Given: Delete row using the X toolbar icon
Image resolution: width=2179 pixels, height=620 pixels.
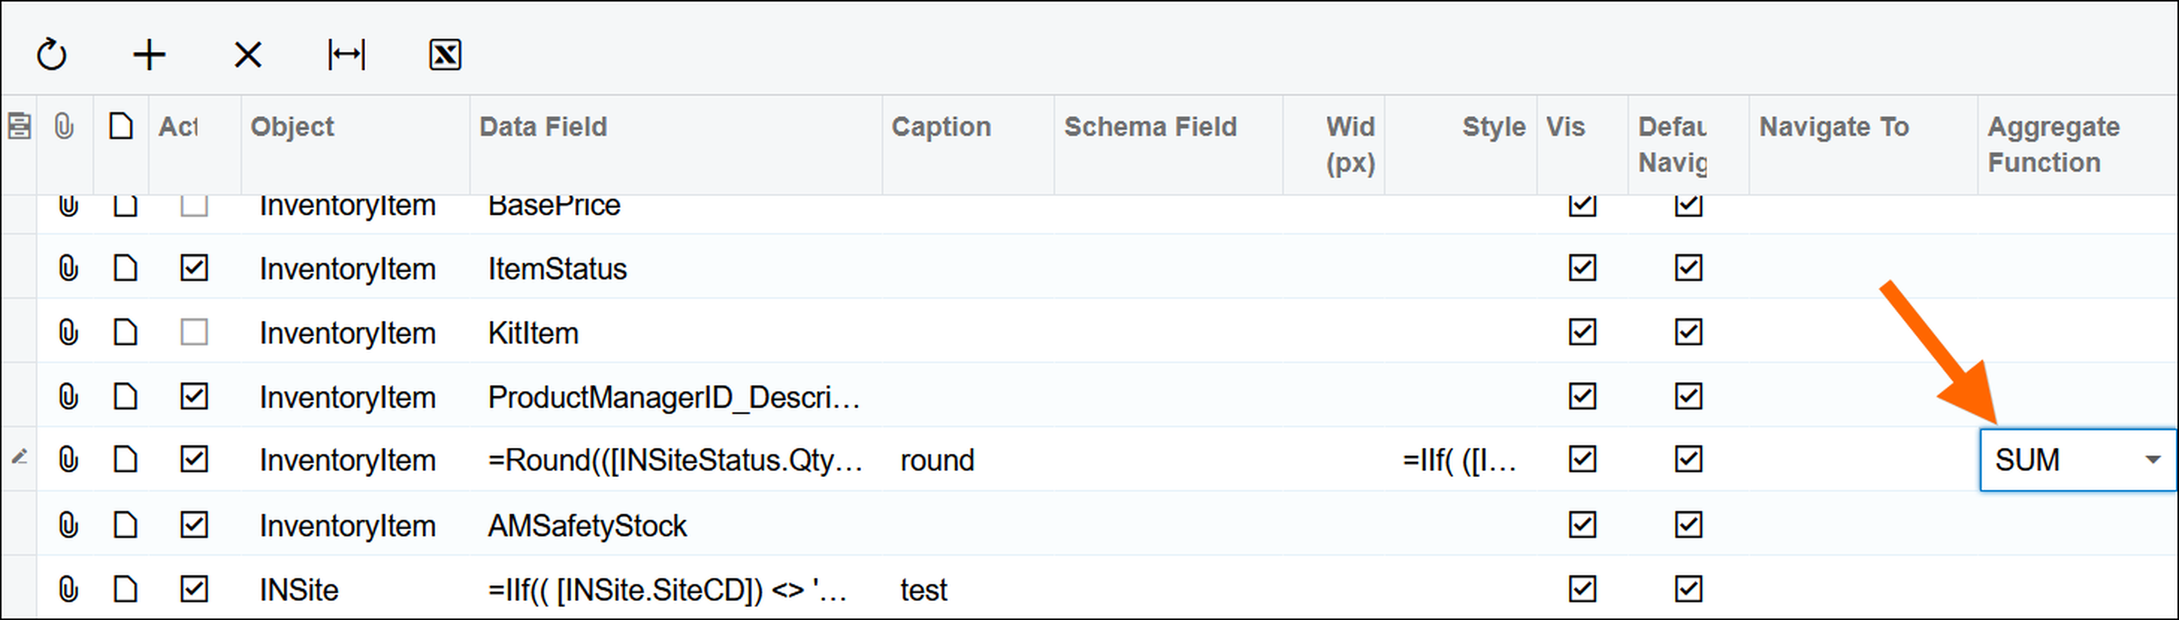Looking at the screenshot, I should tap(248, 55).
